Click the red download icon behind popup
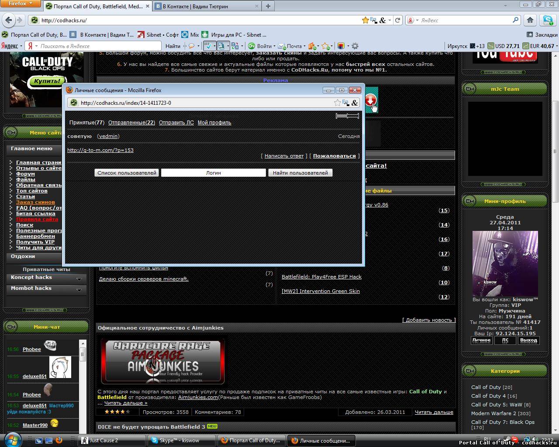Viewport: 559px width, 447px height. (x=371, y=101)
